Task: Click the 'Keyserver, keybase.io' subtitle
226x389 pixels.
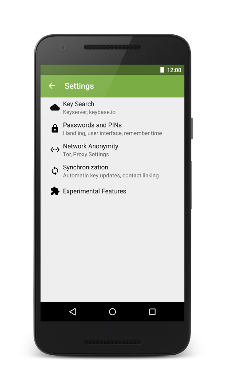Action: [89, 112]
